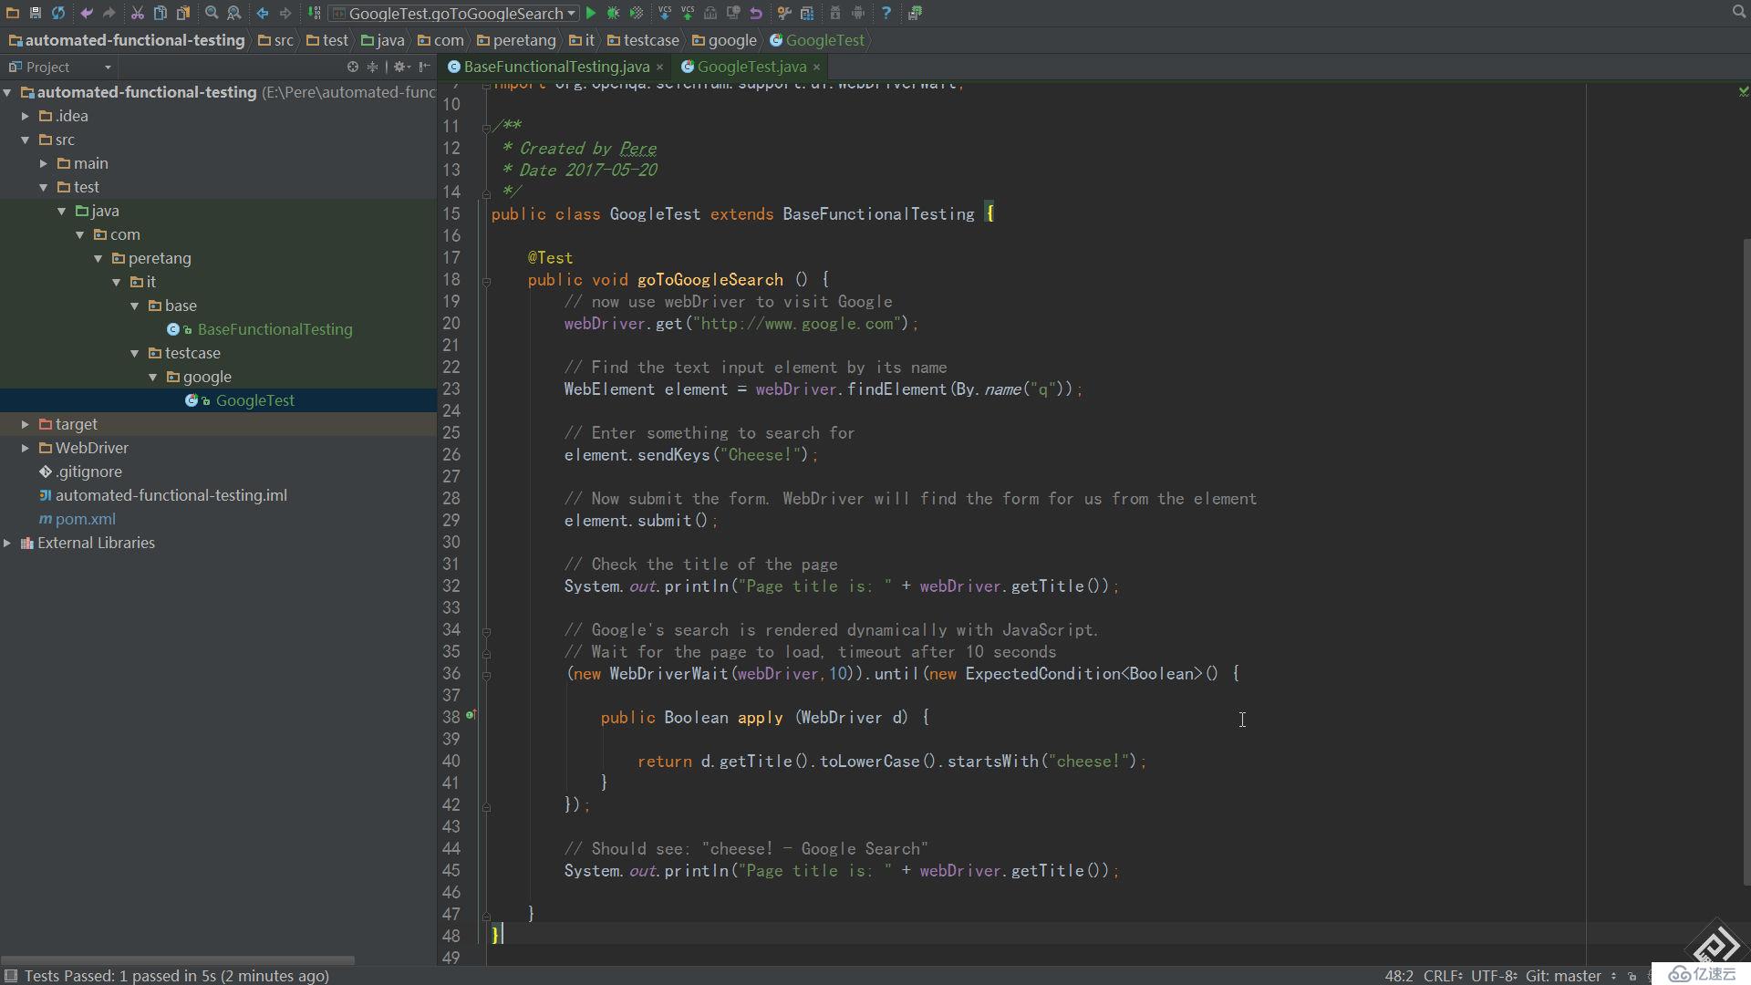Click automated-functional-testing breadcrumb
This screenshot has width=1751, height=985.
point(127,40)
